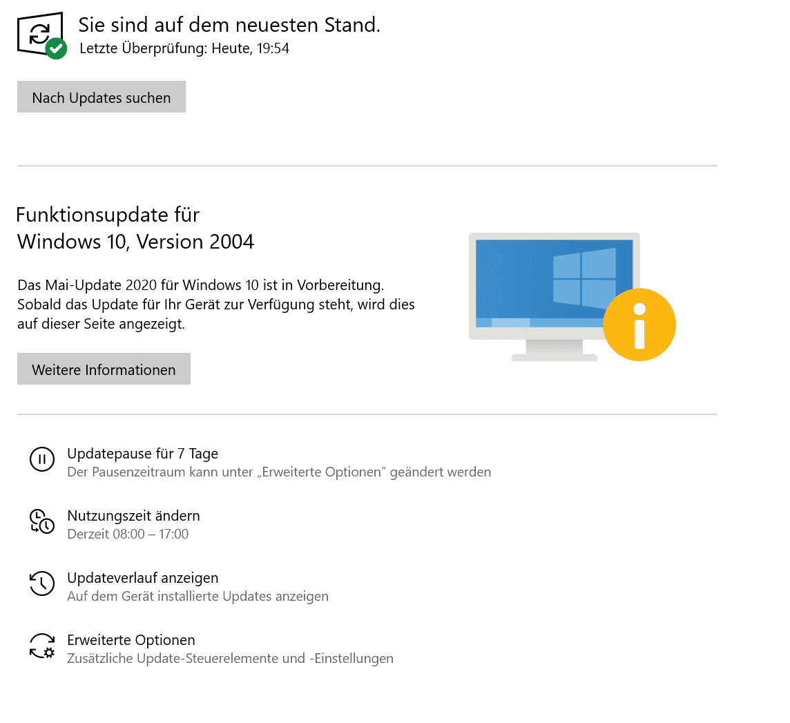Image resolution: width=790 pixels, height=723 pixels.
Task: Click the history icon beside Updateverlauf anzeigen
Action: [x=42, y=584]
